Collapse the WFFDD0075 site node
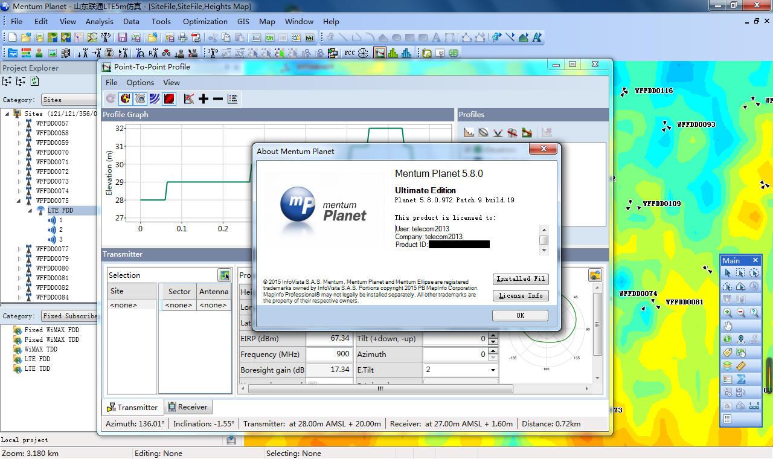Image resolution: width=773 pixels, height=459 pixels. tap(19, 201)
